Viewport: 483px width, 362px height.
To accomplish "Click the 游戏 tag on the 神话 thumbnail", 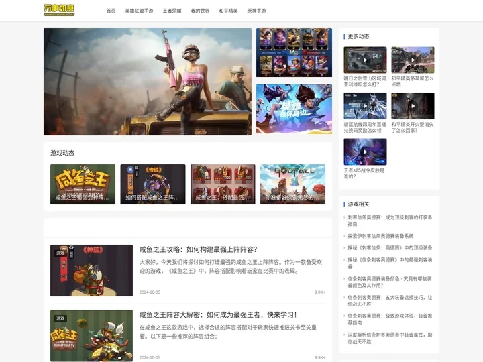I will 60,253.
